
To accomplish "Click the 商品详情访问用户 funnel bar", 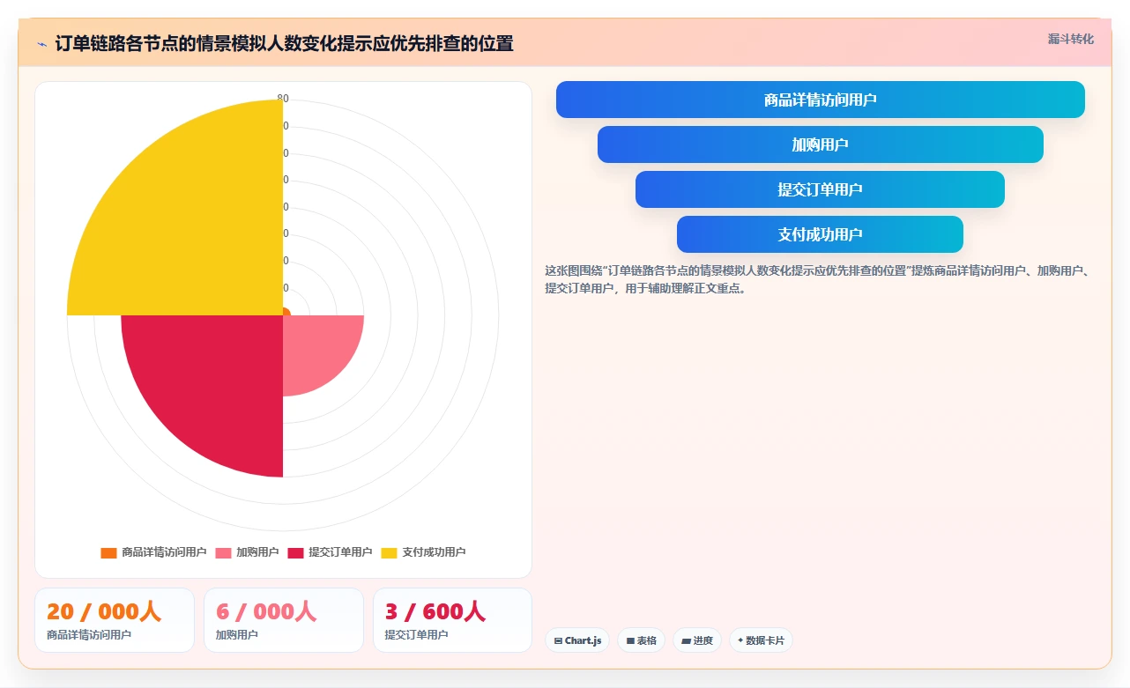I will (x=820, y=100).
